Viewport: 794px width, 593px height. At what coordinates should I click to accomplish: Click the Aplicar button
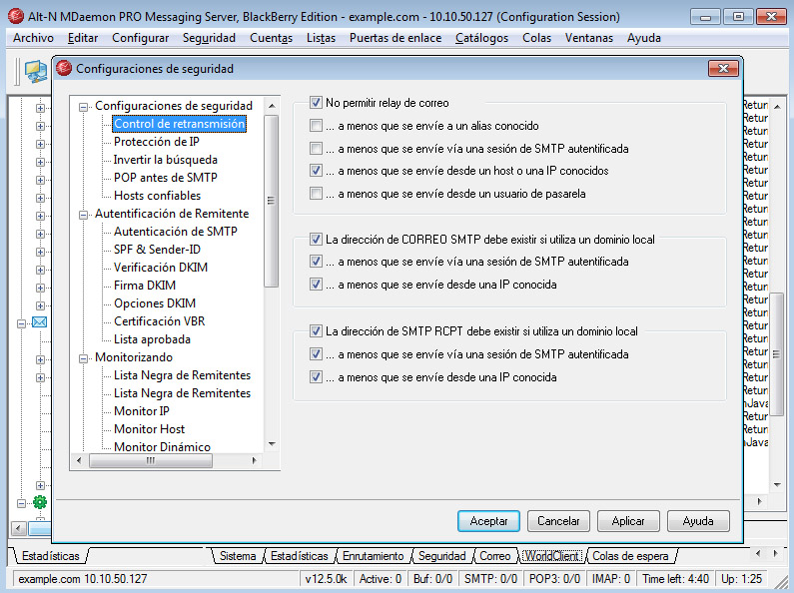click(x=628, y=521)
